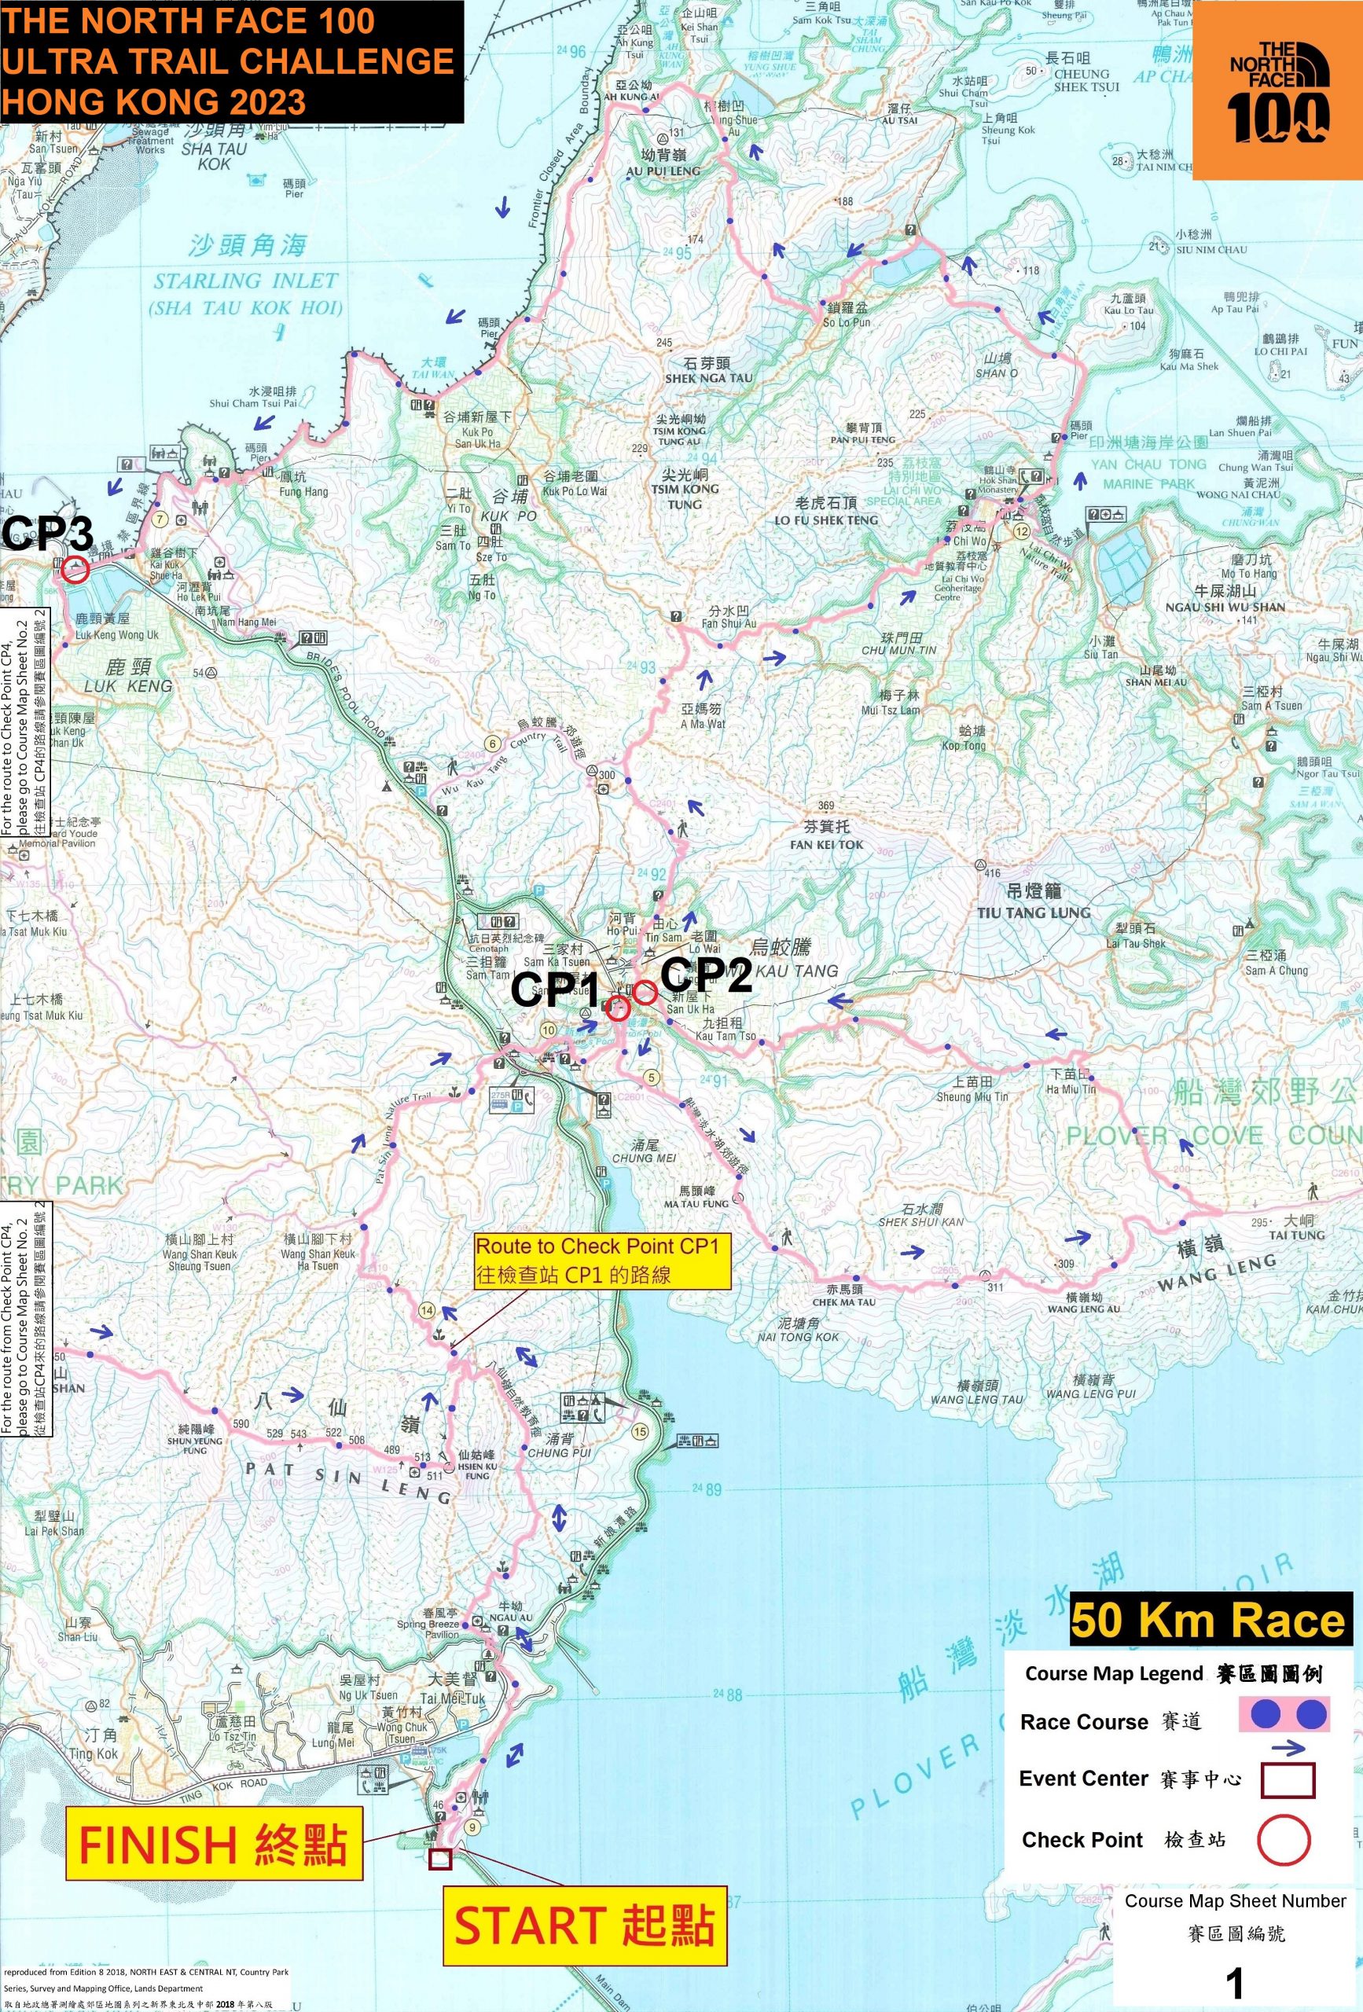This screenshot has height=2012, width=1363.
Task: Click the 'NGAU SHI WU SHAN' hill label
Action: pos(1225,607)
